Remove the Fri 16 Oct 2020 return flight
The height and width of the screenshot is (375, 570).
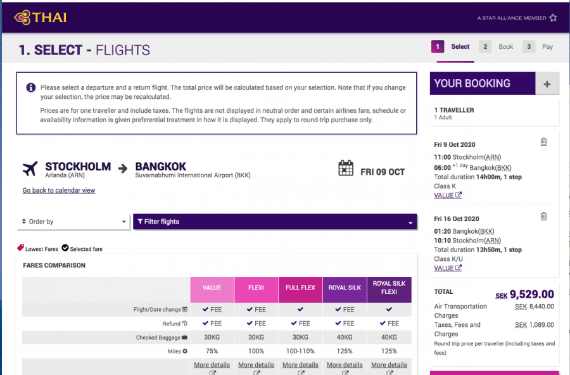click(x=543, y=216)
